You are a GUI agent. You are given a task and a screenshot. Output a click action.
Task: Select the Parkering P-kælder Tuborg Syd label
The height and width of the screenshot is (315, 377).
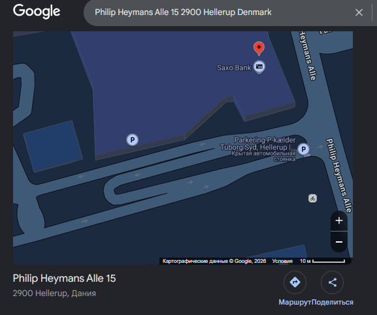(x=258, y=143)
